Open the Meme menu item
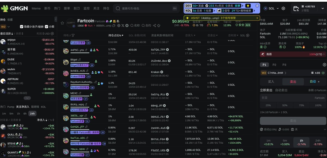327x158 pixels. point(36,8)
